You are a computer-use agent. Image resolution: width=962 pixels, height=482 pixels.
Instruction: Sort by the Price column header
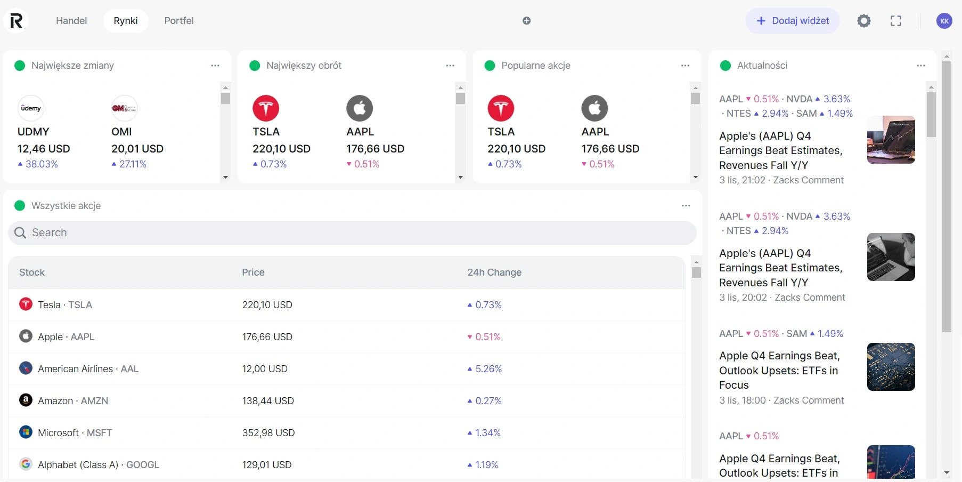[253, 272]
